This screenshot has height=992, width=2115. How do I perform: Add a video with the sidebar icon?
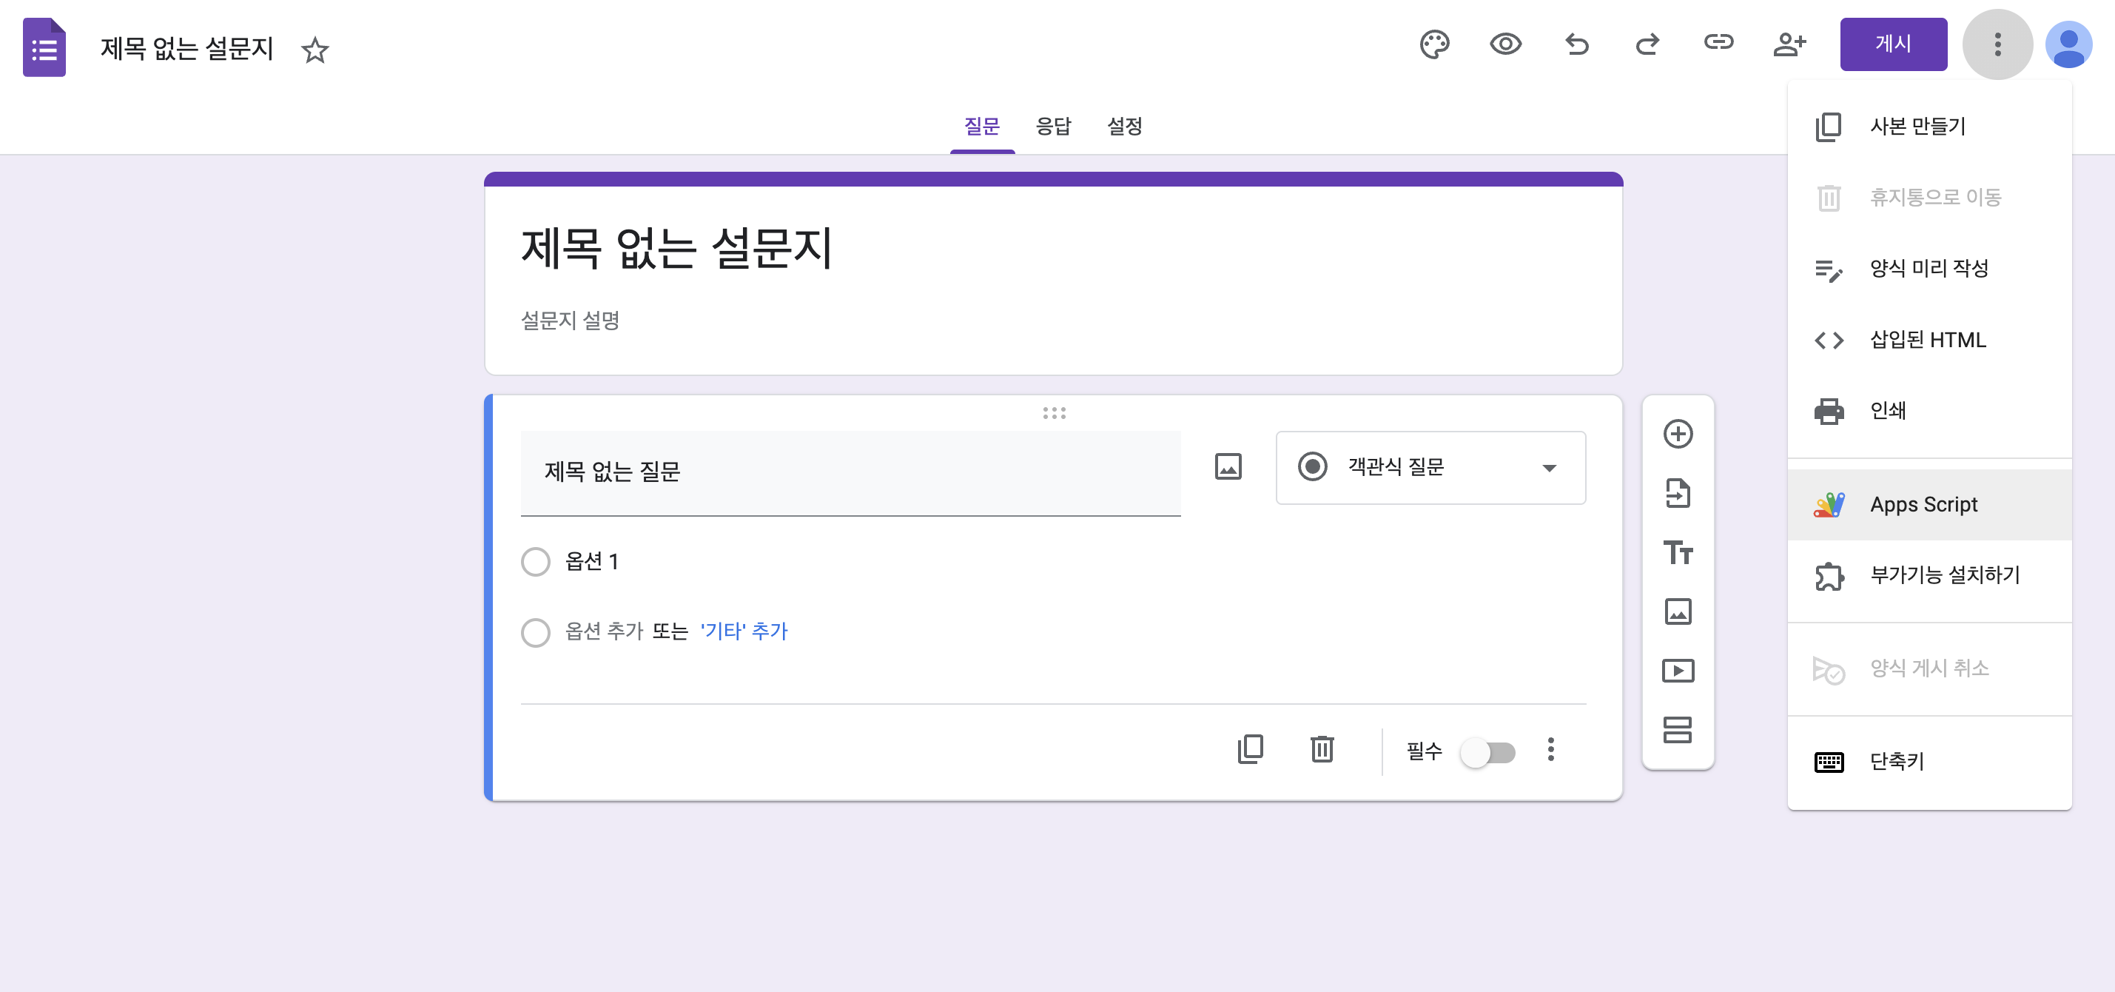tap(1678, 671)
